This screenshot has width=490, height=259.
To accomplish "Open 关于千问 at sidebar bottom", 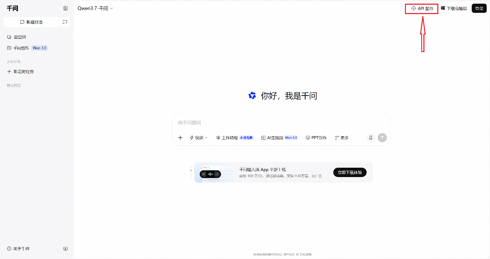I will 18,249.
